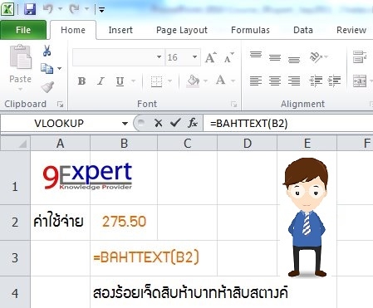
Task: Select cell with value 275.50
Action: tap(124, 222)
